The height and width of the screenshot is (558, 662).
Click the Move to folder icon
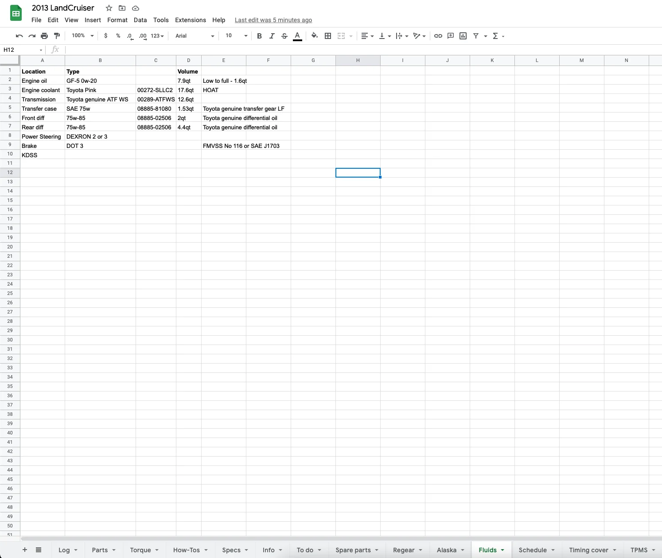click(x=122, y=8)
